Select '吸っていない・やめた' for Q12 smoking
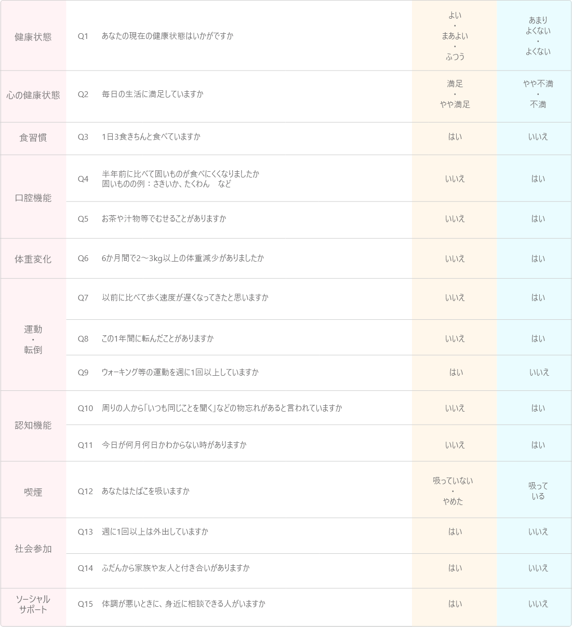This screenshot has height=627, width=572. tap(453, 491)
